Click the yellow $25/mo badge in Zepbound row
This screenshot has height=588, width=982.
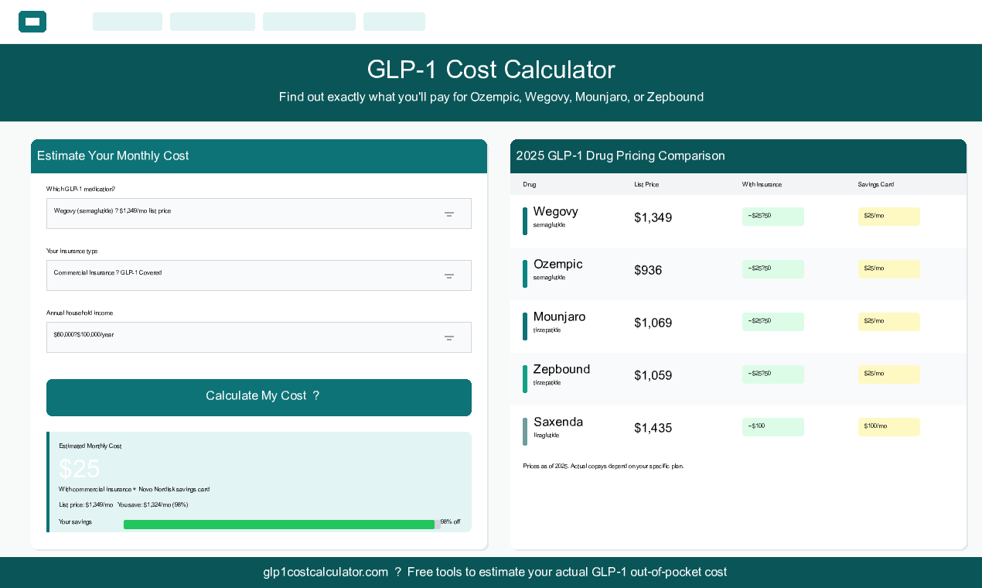889,374
